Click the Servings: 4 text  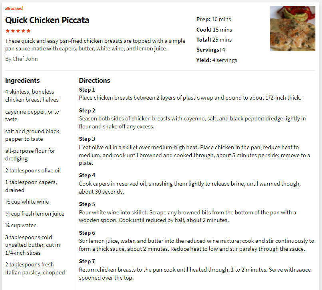[211, 50]
